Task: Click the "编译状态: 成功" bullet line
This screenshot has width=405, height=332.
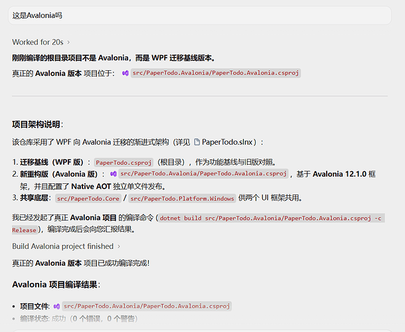Action: [79, 319]
